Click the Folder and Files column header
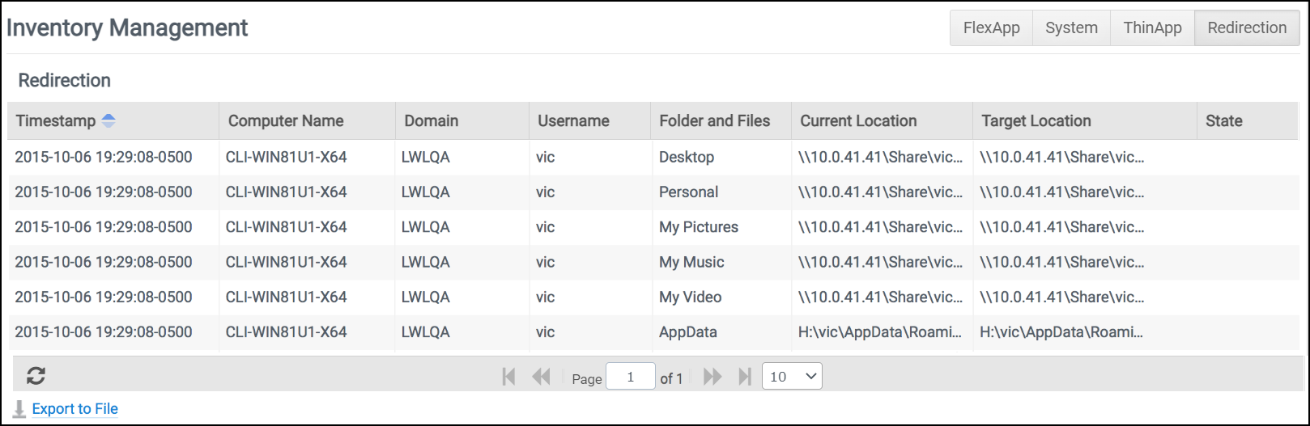This screenshot has width=1310, height=426. click(x=714, y=121)
